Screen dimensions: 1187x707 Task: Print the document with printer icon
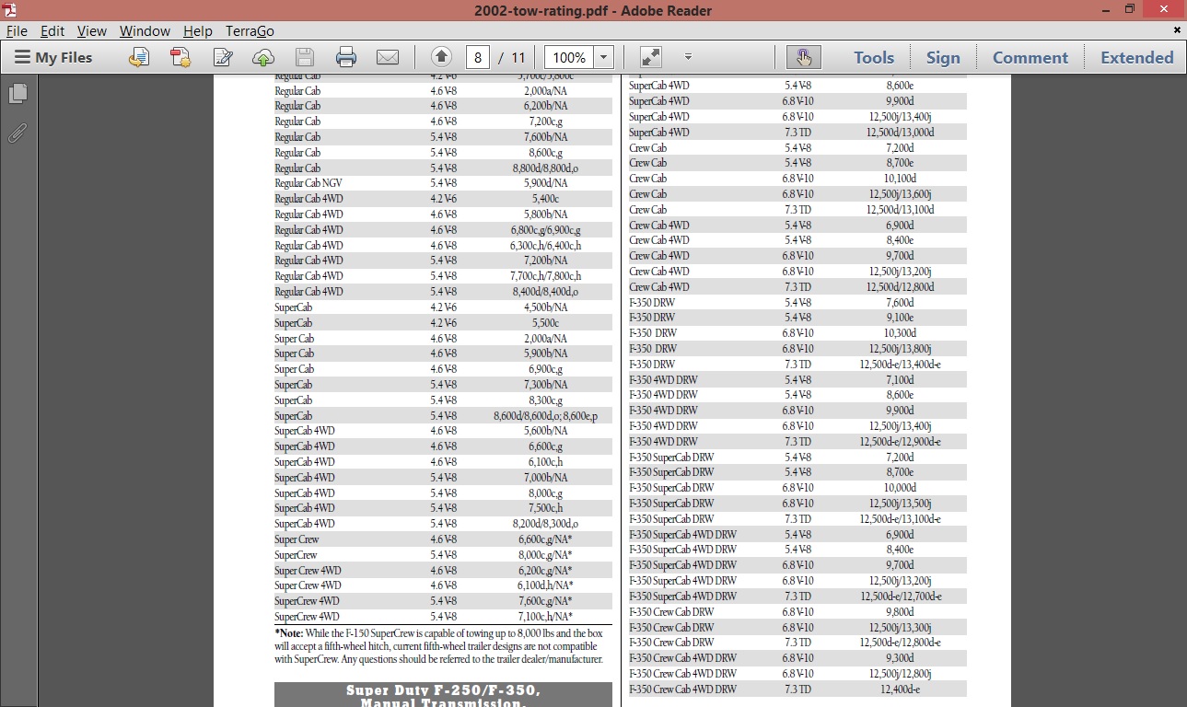click(x=346, y=57)
